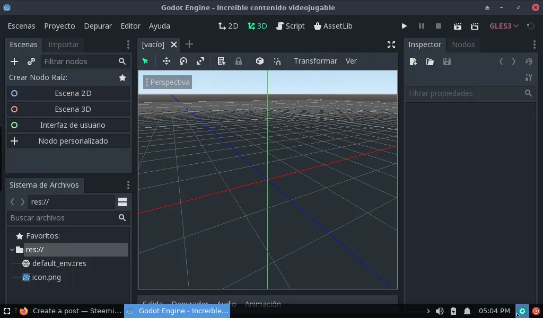Open object history in Inspector
The width and height of the screenshot is (543, 318).
click(x=529, y=61)
